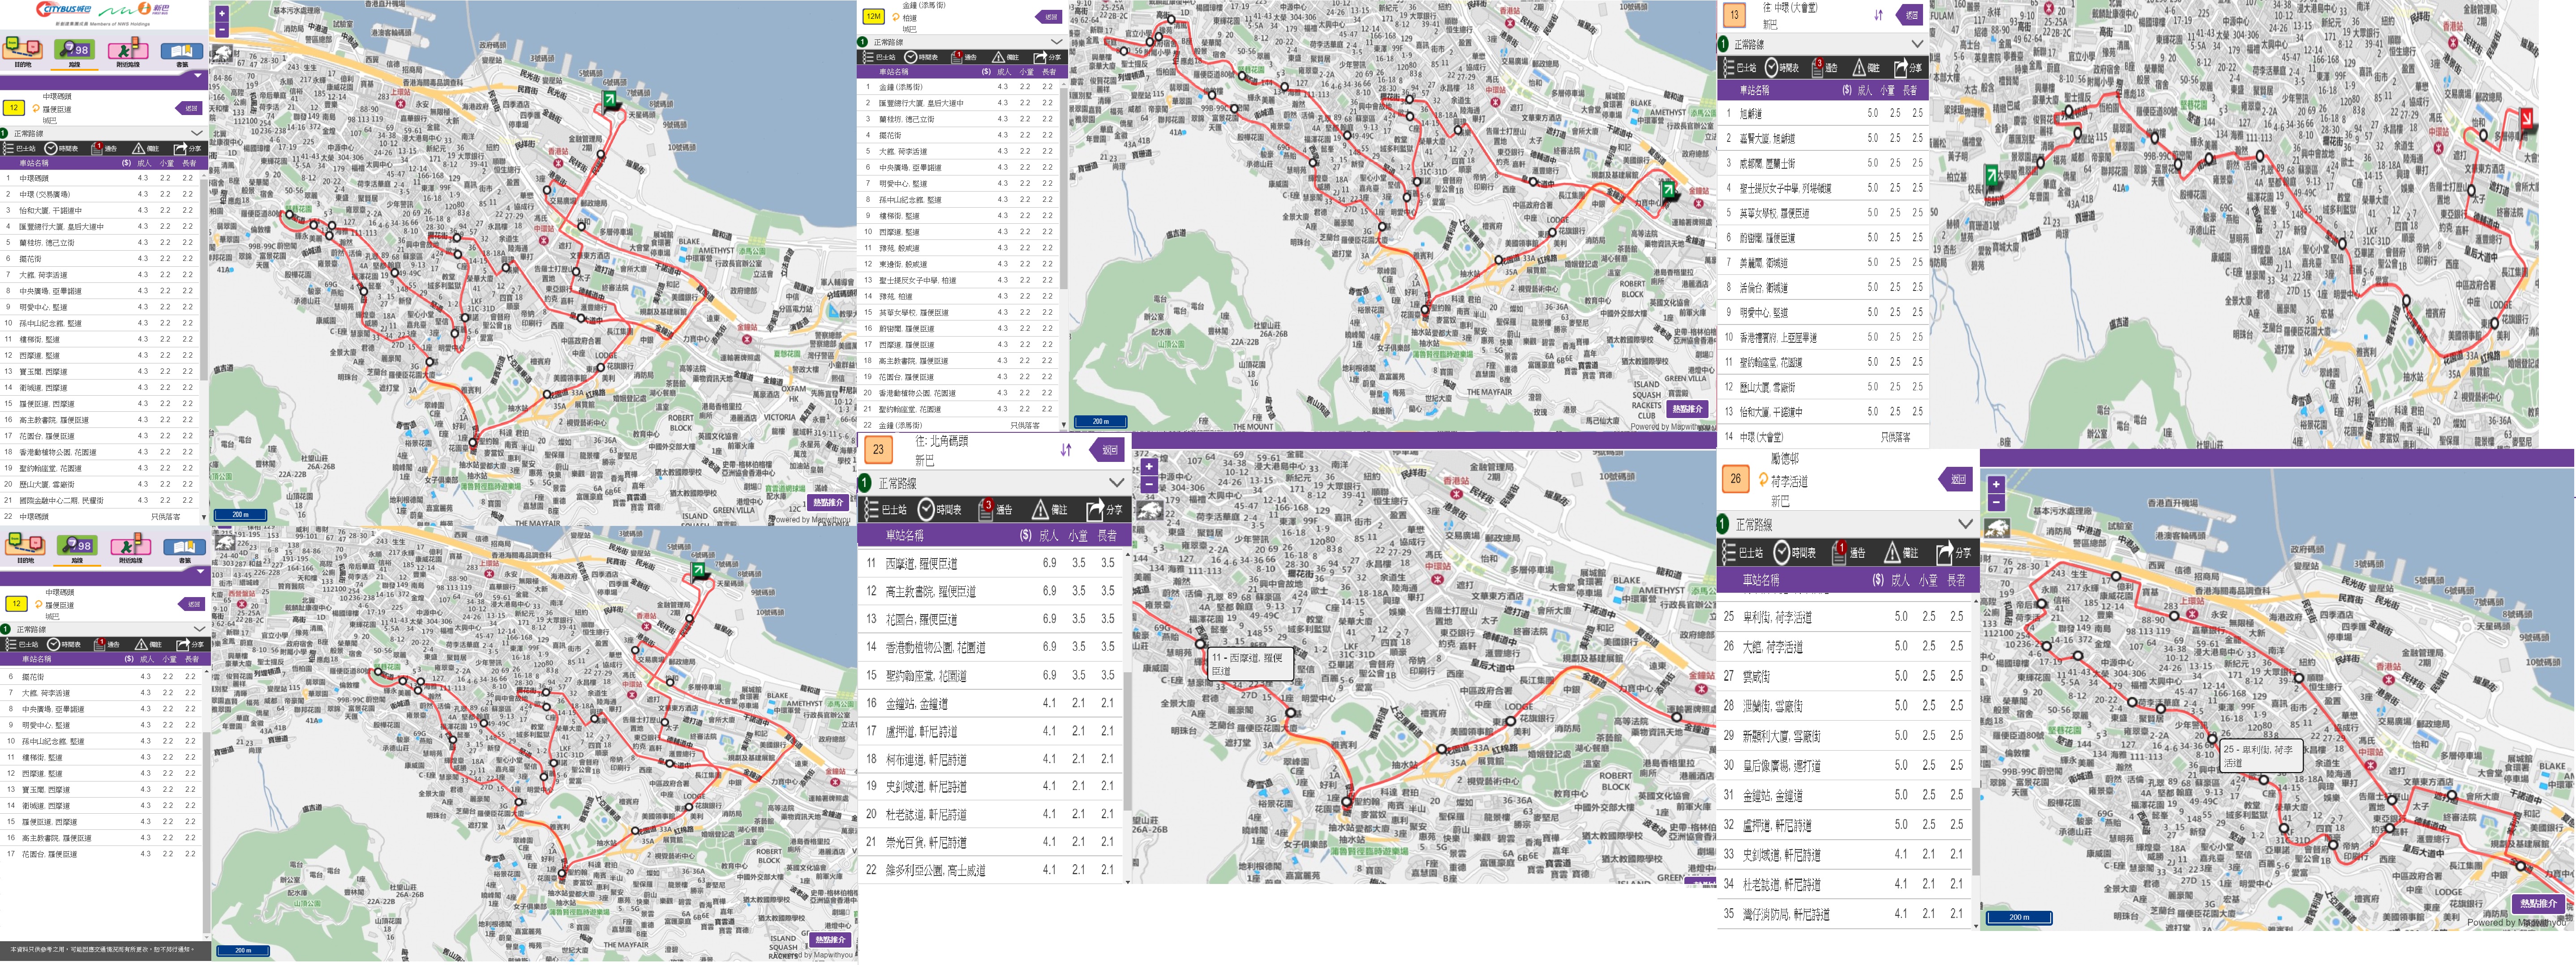Image resolution: width=2576 pixels, height=965 pixels.
Task: Expand 正常路線 dropdown in route 12 top panel
Action: pos(196,133)
